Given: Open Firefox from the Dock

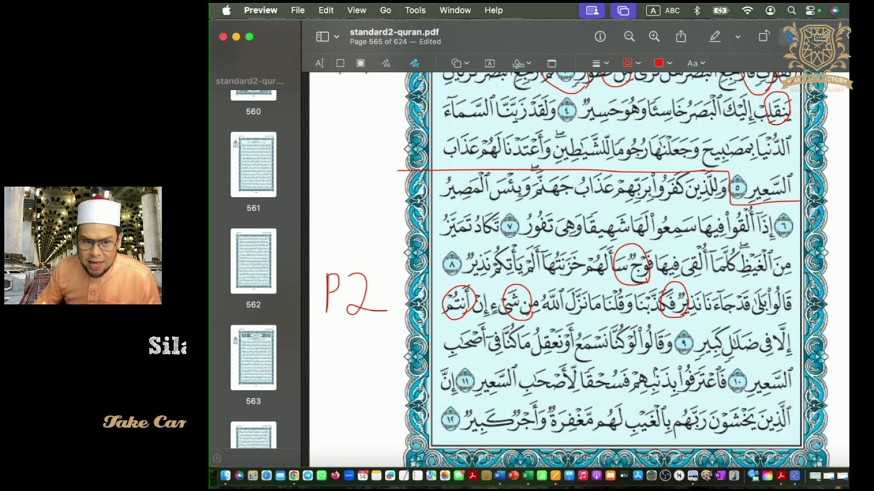Looking at the screenshot, I should pos(335,475).
